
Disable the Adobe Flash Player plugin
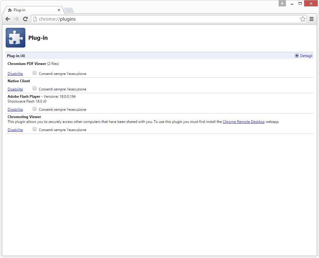tap(15, 109)
